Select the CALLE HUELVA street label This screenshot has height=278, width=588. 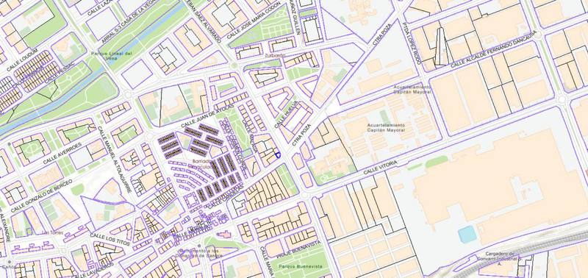(286, 115)
